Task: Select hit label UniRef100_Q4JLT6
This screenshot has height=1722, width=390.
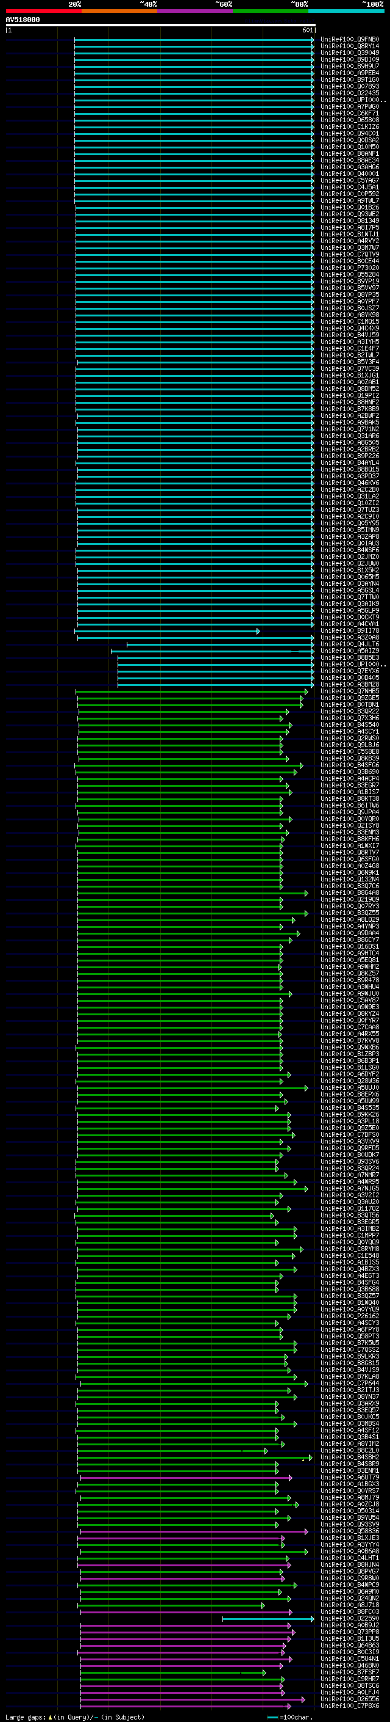Action: pos(350,644)
